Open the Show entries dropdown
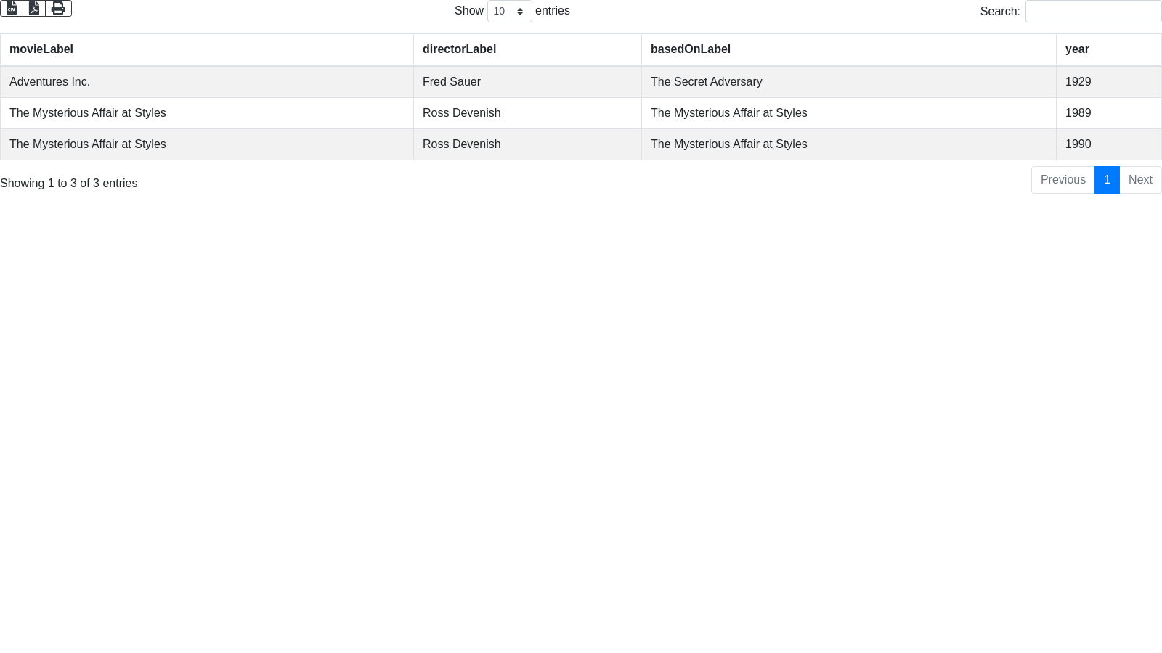The width and height of the screenshot is (1162, 653). point(509,12)
